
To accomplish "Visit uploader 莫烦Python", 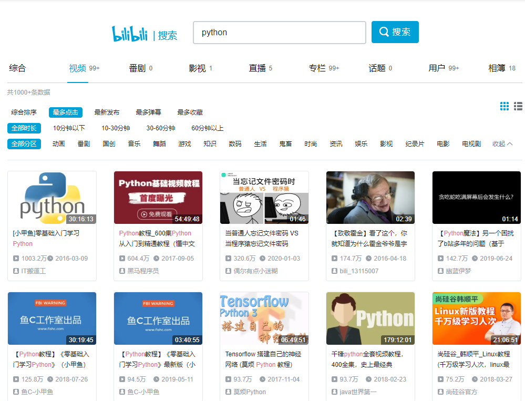I will (250, 392).
